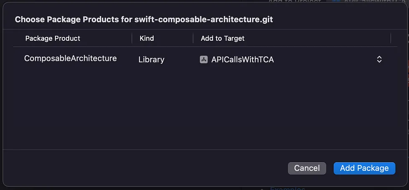Viewport: 409px width, 190px height.
Task: Click the APICallsWithTCA app target icon
Action: tap(204, 60)
